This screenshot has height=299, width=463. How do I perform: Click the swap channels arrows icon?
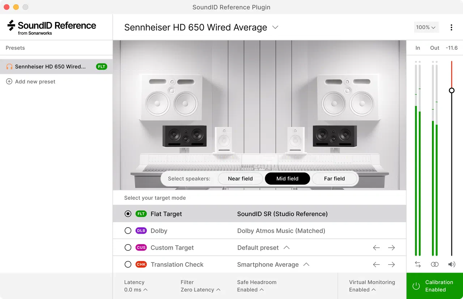click(418, 264)
